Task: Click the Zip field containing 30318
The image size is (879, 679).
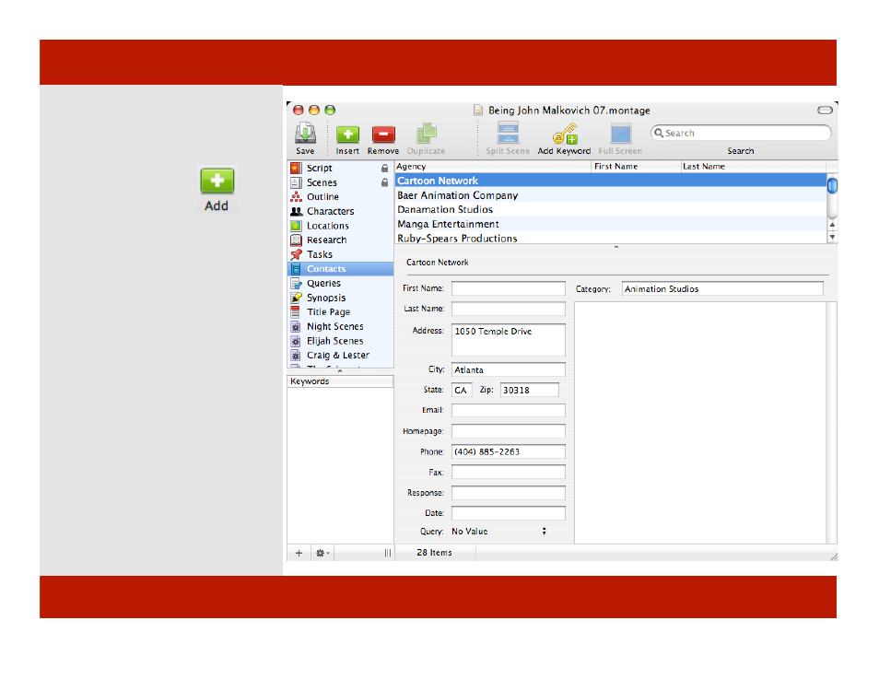Action: (x=529, y=391)
